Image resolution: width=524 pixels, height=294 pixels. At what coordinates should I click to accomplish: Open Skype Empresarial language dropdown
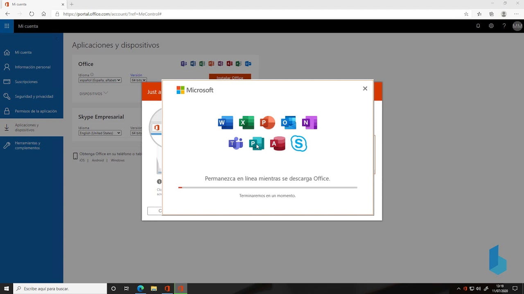pos(100,133)
